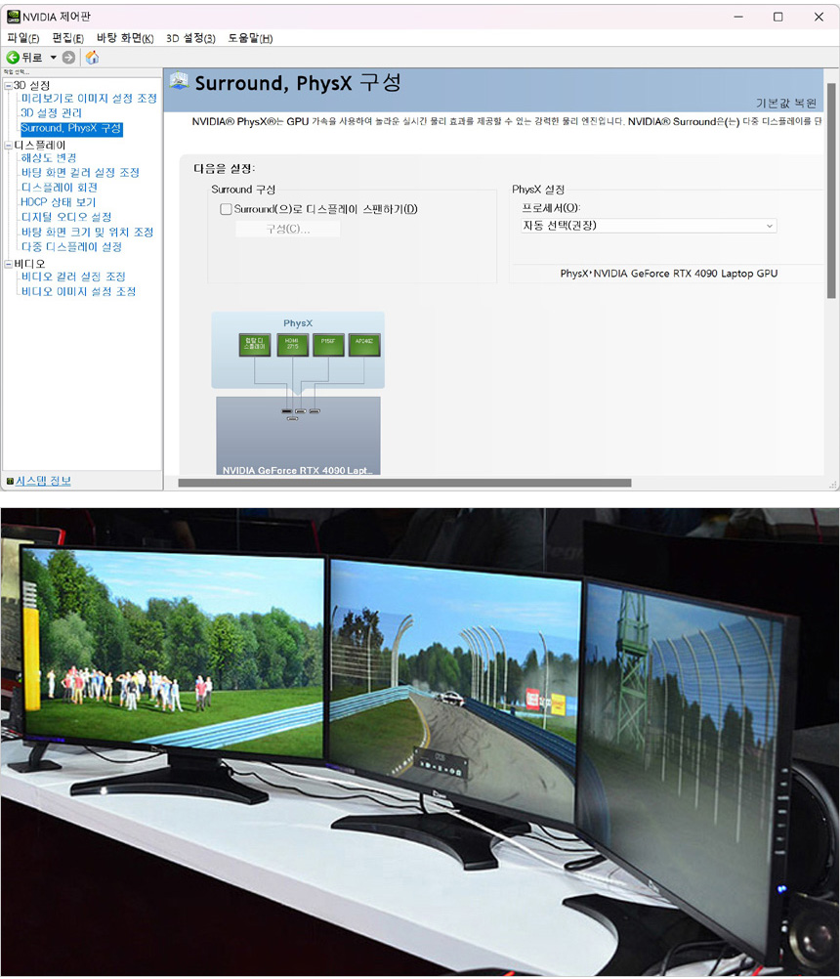Open the HDCP 상태 보기 page
This screenshot has height=979, width=840.
pos(58,202)
